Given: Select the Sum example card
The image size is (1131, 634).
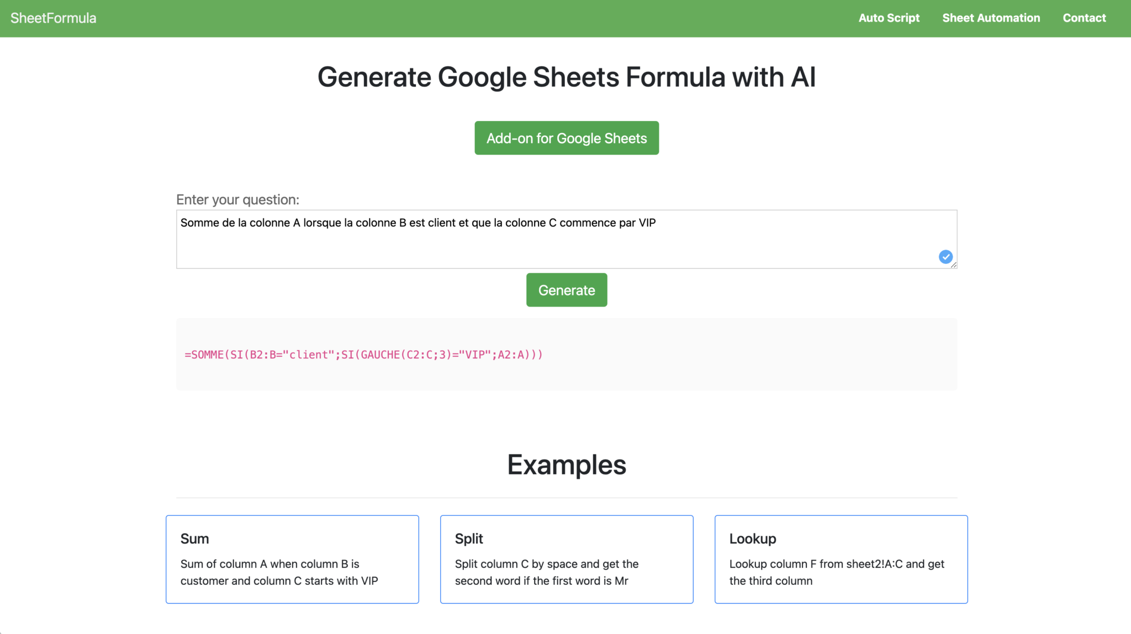Looking at the screenshot, I should 292,559.
